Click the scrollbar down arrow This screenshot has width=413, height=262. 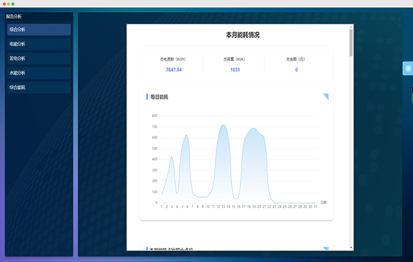point(351,247)
